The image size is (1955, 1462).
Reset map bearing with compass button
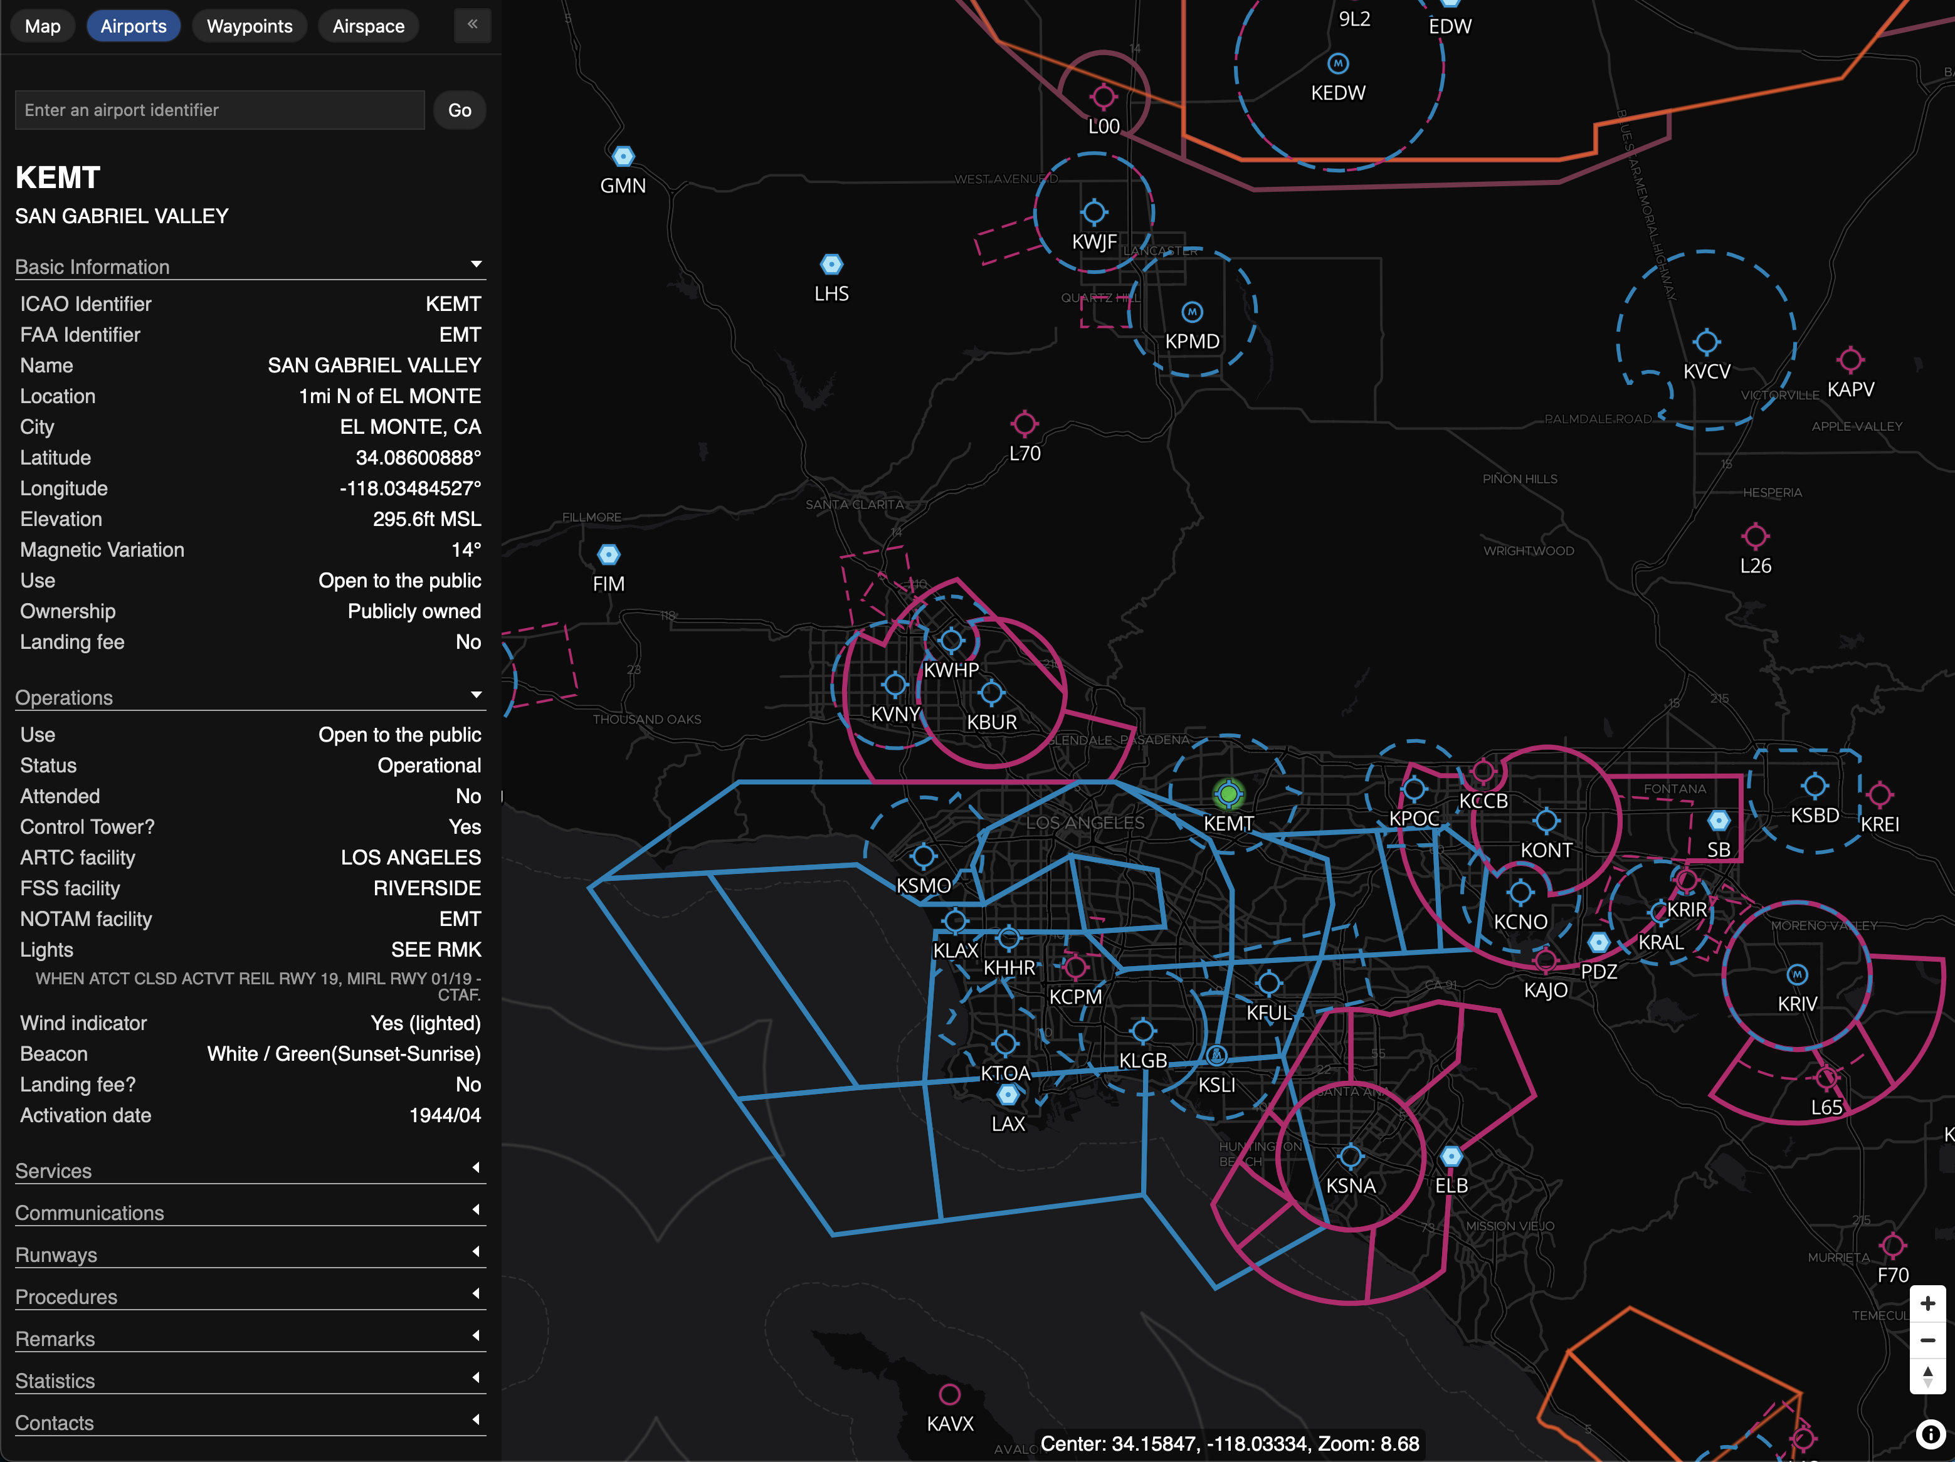pos(1927,1376)
